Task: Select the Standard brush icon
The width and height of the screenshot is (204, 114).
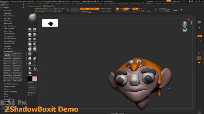Action: (x=30, y=29)
